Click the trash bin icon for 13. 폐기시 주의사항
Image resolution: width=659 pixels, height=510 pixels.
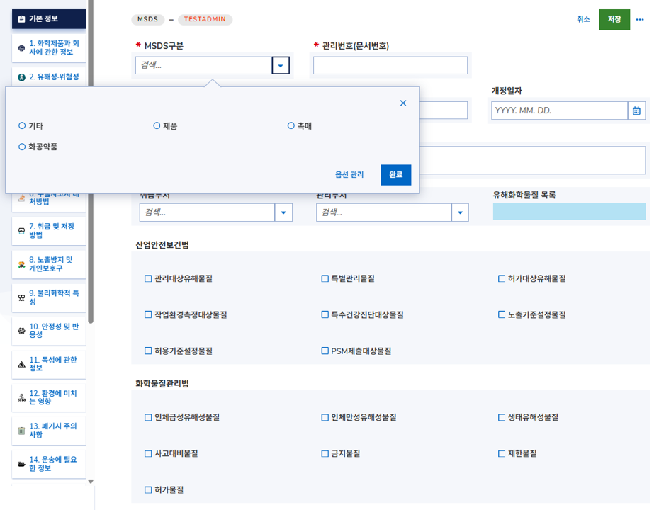click(x=21, y=431)
